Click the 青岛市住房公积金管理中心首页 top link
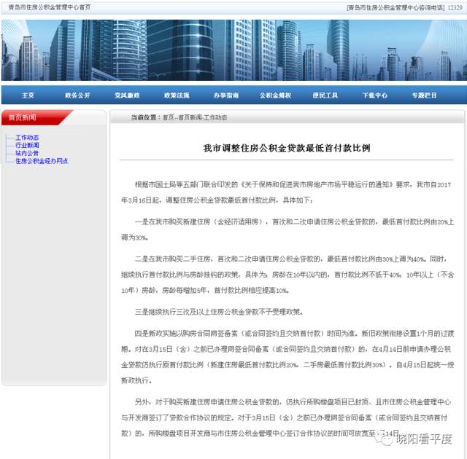The width and height of the screenshot is (467, 459). coord(50,7)
